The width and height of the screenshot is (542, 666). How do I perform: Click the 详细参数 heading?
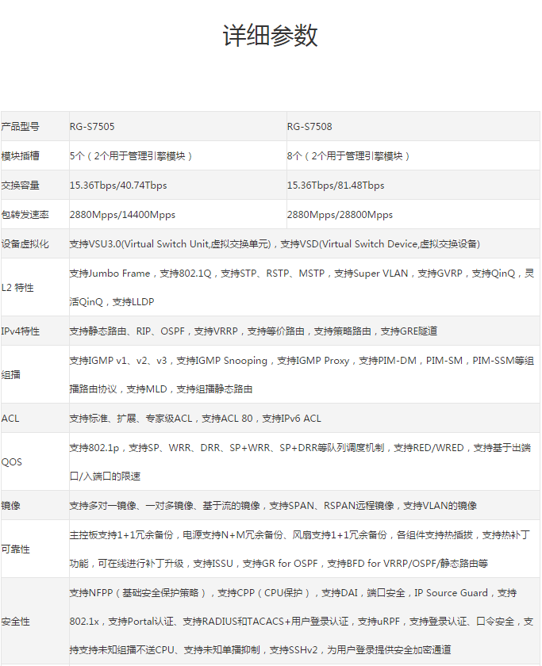[271, 35]
